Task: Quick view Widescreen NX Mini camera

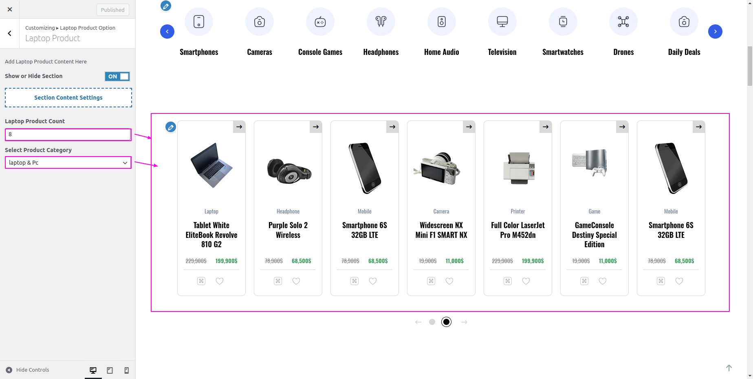Action: click(431, 281)
